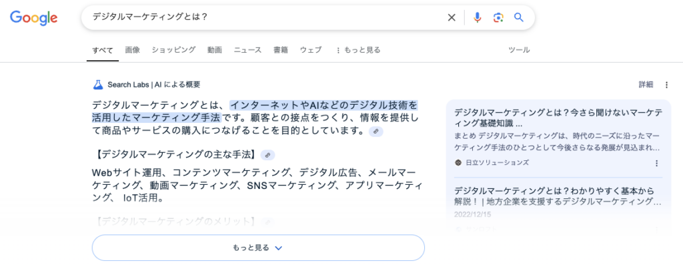Open the link chip after first paragraph
Viewport: 683px width, 265px height.
coord(376,131)
